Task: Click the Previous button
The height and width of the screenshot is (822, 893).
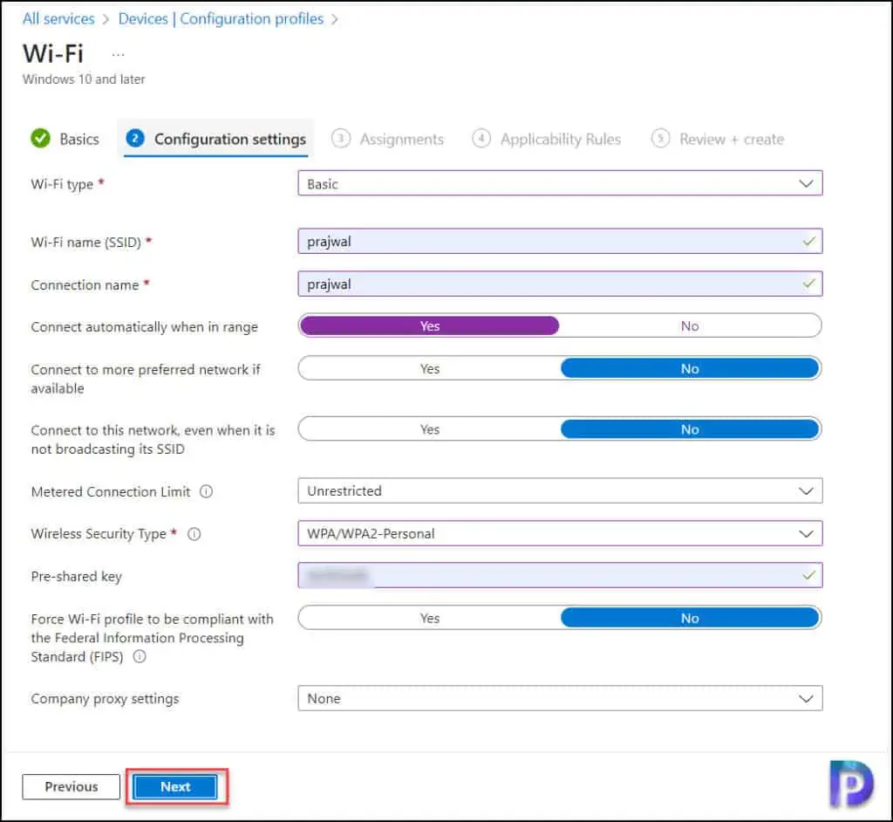Action: point(72,786)
